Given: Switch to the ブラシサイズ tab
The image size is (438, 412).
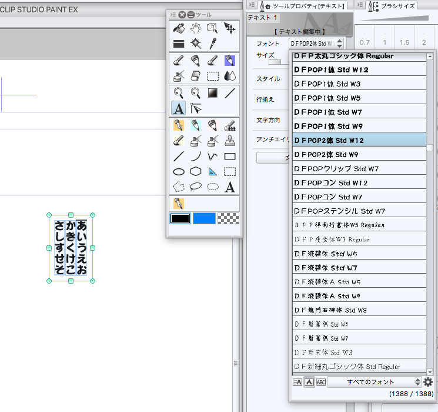Looking at the screenshot, I should (394, 6).
